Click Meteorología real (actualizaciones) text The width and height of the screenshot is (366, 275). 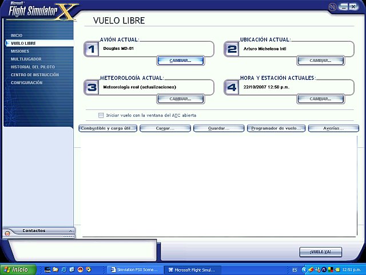click(140, 87)
